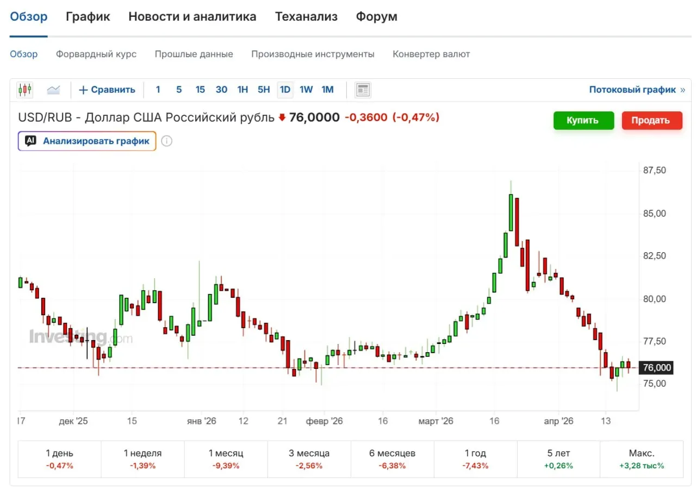Screen dimensions: 696x489
Task: Set chart interval to 15 minutes
Action: tap(200, 90)
